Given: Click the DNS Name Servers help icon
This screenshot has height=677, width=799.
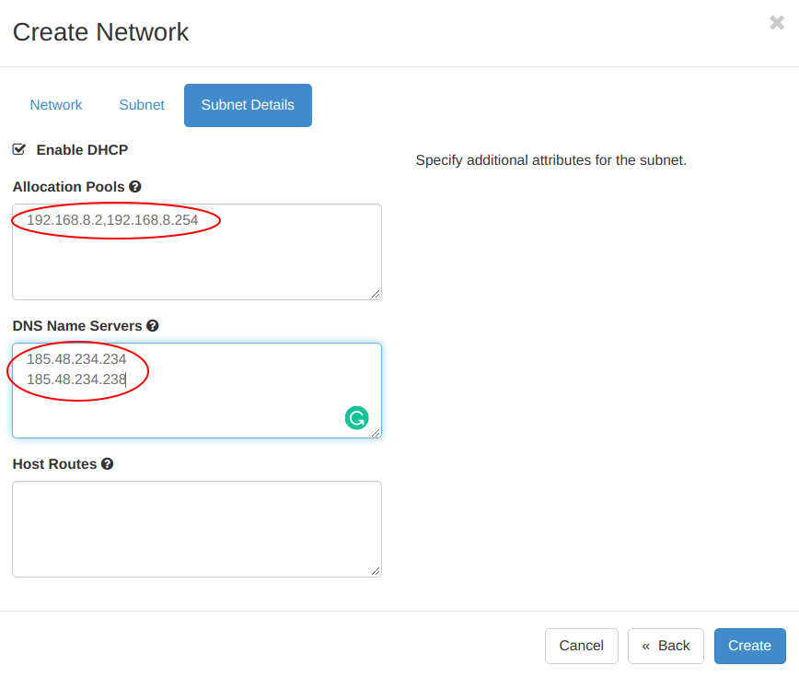Looking at the screenshot, I should coord(153,325).
